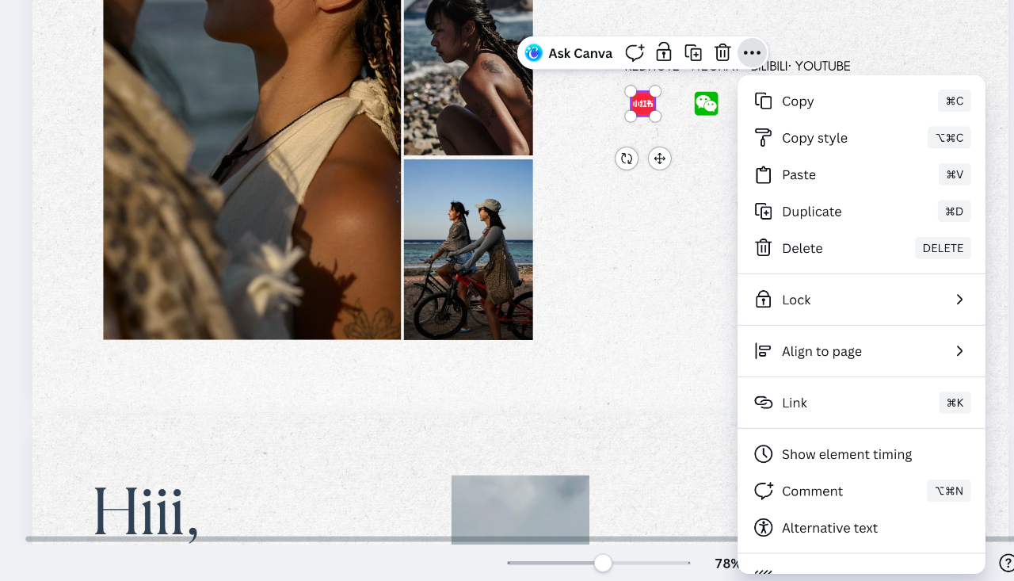This screenshot has width=1014, height=581.
Task: Select the red Xiaohongshu logo element
Action: coord(642,104)
